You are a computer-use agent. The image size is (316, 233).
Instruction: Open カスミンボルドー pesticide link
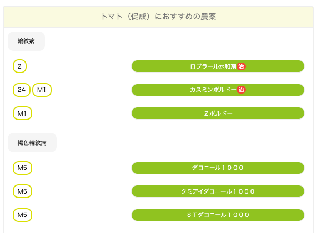(218, 90)
